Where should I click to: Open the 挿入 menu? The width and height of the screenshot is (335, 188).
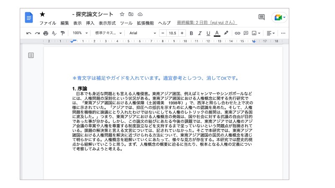90,23
